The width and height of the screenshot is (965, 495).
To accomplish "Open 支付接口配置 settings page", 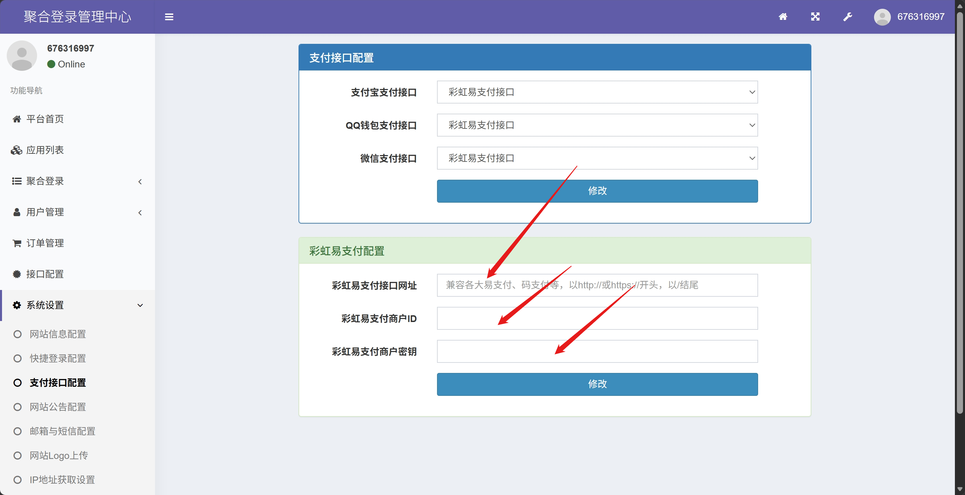I will tap(58, 383).
